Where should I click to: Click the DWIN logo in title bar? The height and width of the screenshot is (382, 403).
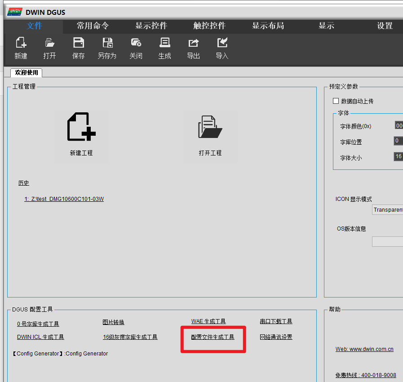(15, 12)
